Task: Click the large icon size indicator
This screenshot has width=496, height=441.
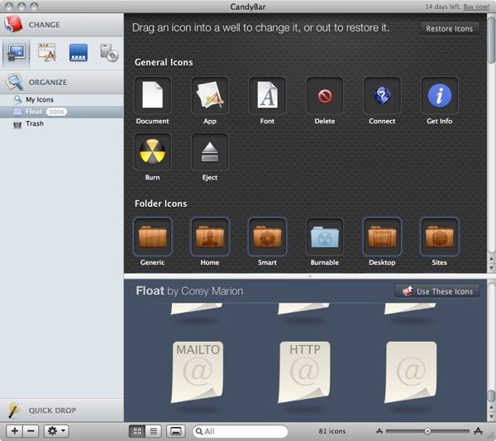Action: click(479, 431)
